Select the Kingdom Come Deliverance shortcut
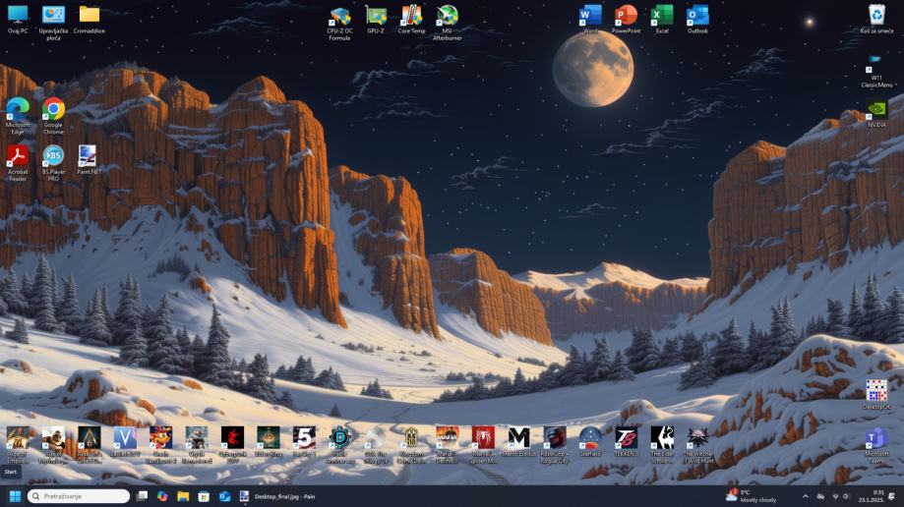 click(411, 445)
